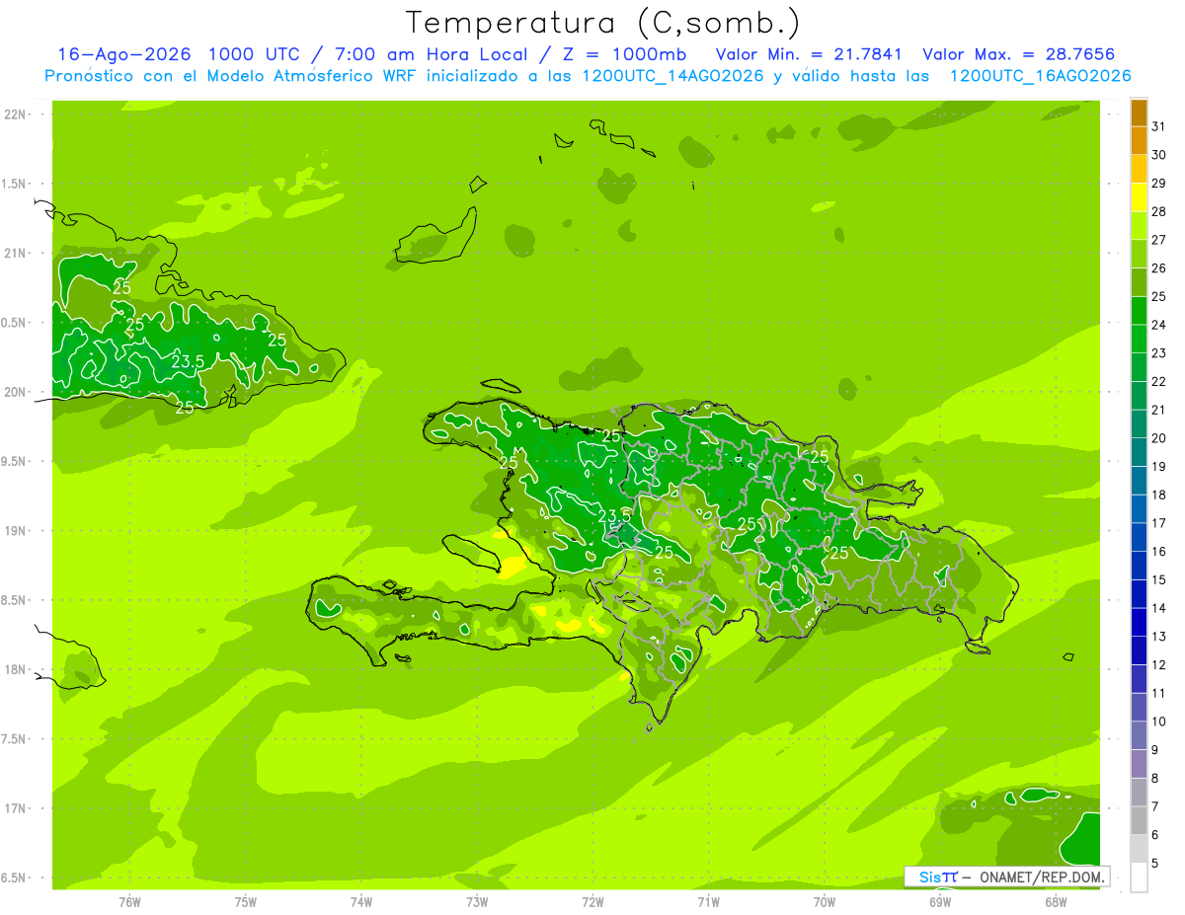
Task: Click the legend value "31"
Action: [x=1158, y=125]
